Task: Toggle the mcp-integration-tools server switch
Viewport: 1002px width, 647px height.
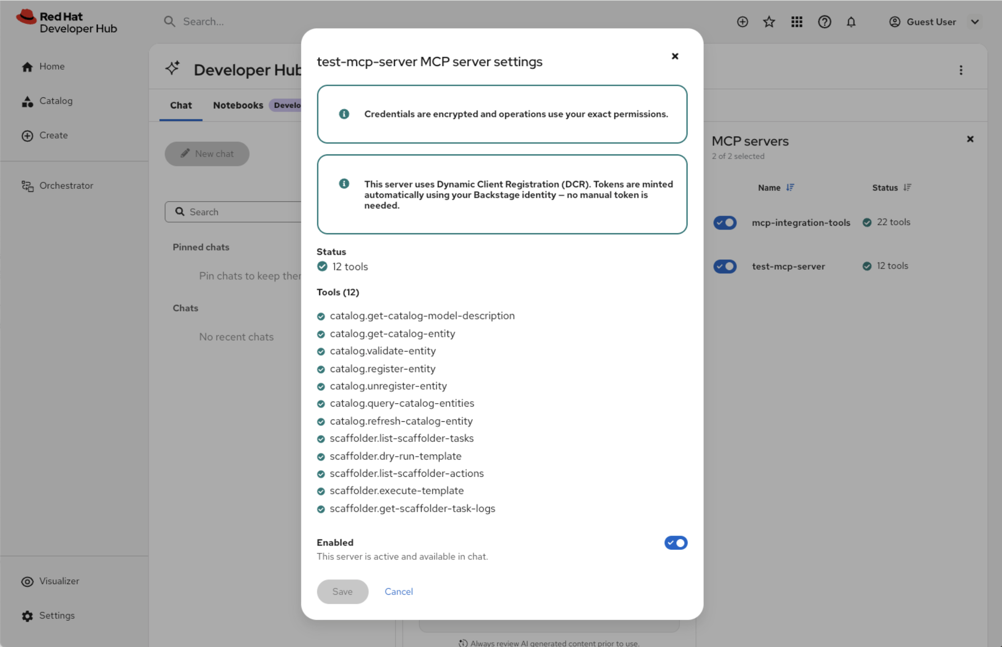Action: click(725, 222)
